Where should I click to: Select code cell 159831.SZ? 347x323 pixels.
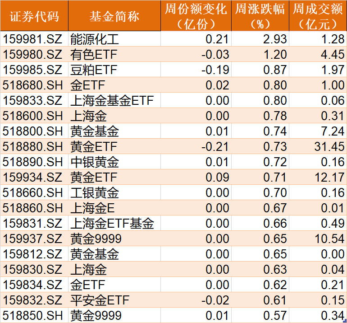(x=34, y=223)
